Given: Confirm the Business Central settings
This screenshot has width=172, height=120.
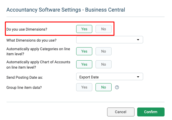Looking at the screenshot, I should tap(151, 112).
